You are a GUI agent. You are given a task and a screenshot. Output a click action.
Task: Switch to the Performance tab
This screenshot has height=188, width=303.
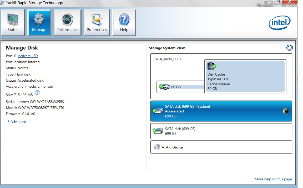coord(67,23)
